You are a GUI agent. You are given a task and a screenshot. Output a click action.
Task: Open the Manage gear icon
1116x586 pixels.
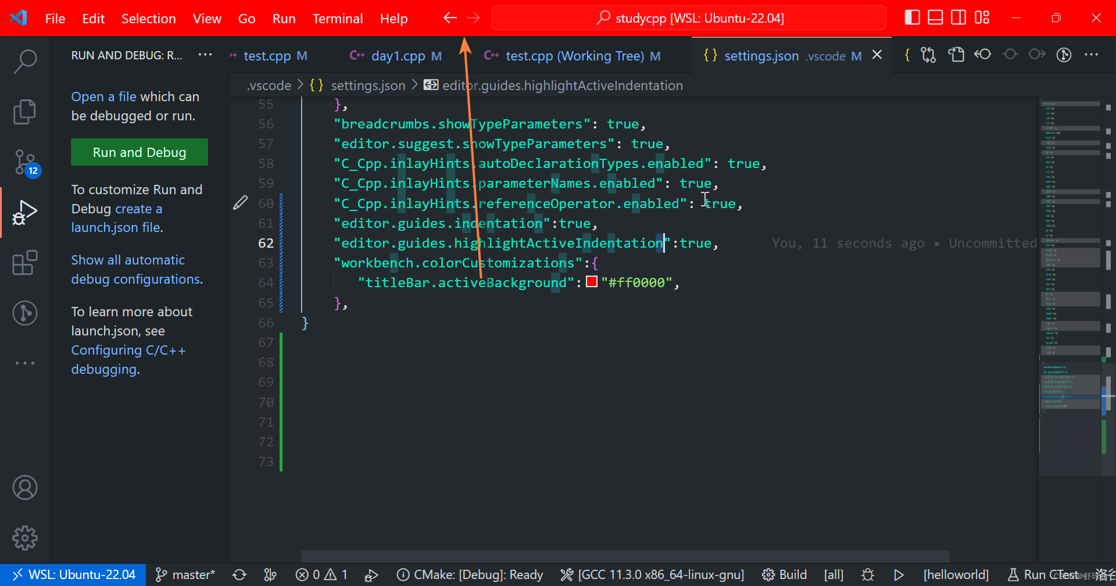pyautogui.click(x=25, y=538)
